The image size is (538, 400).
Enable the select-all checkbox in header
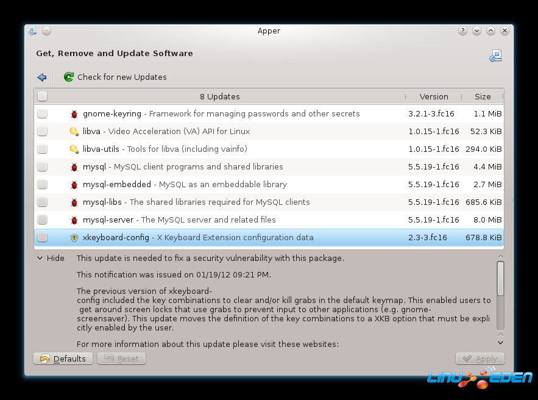click(x=42, y=96)
